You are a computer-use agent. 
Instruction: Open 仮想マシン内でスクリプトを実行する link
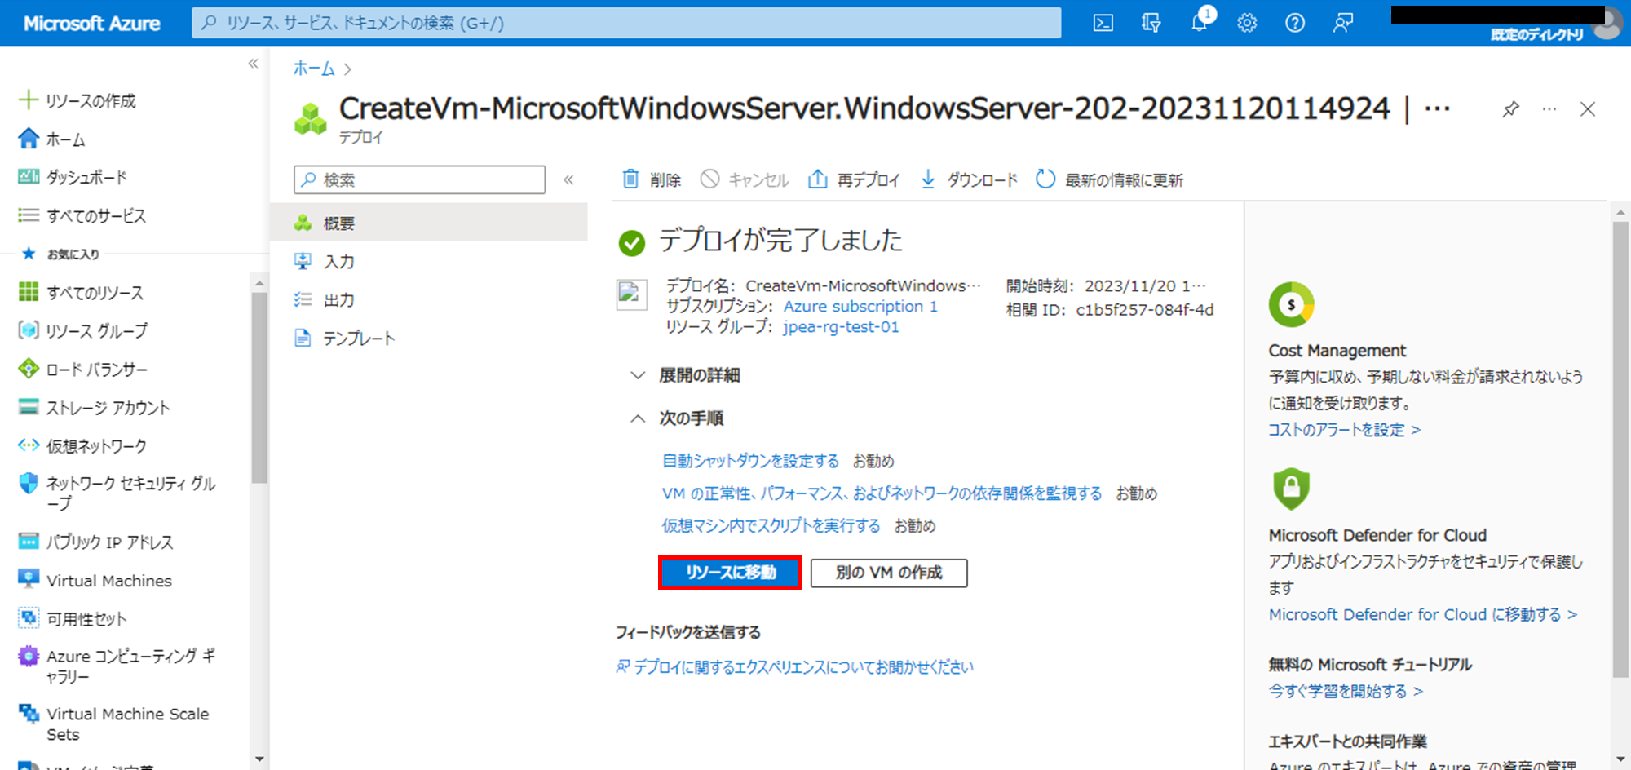pyautogui.click(x=771, y=526)
